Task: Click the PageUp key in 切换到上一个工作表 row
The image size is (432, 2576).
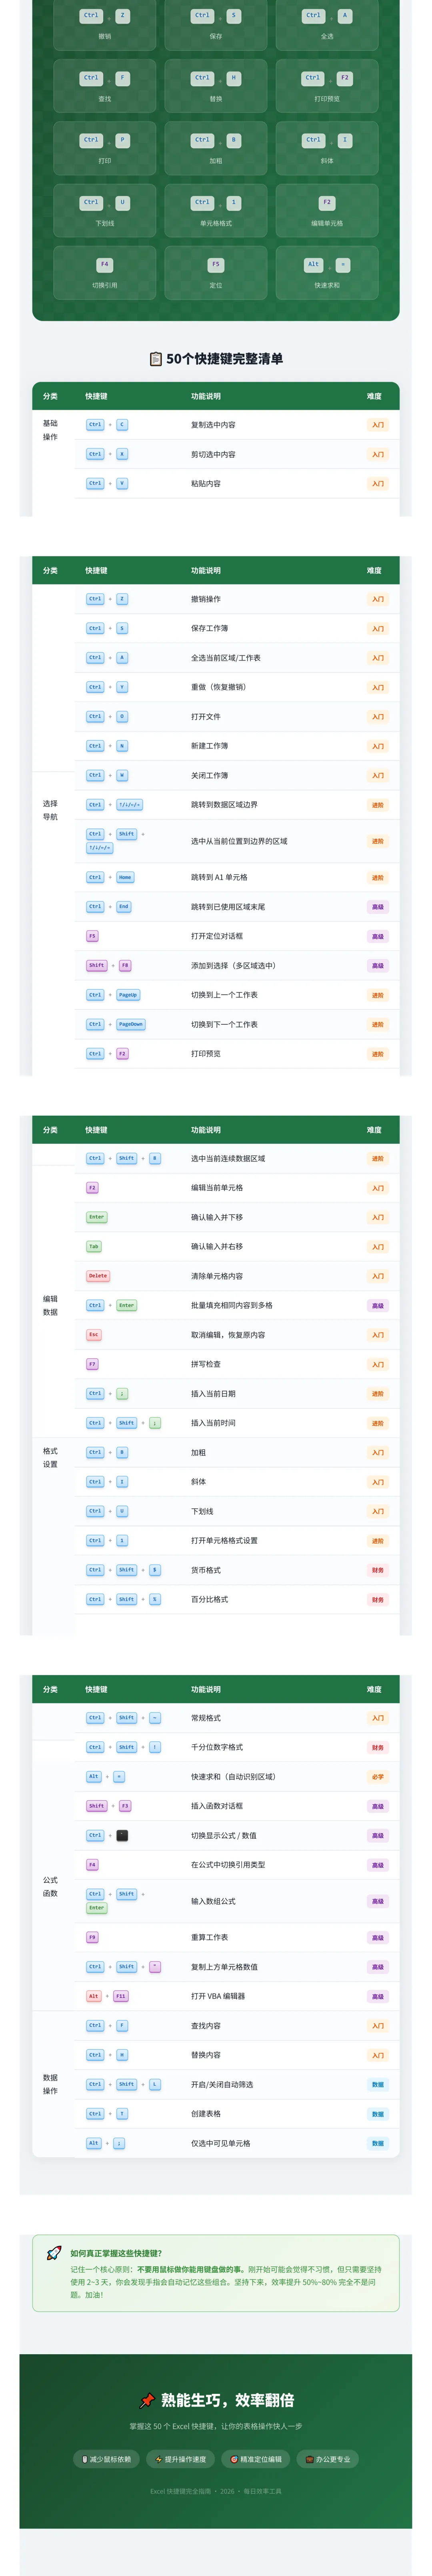Action: (x=128, y=995)
